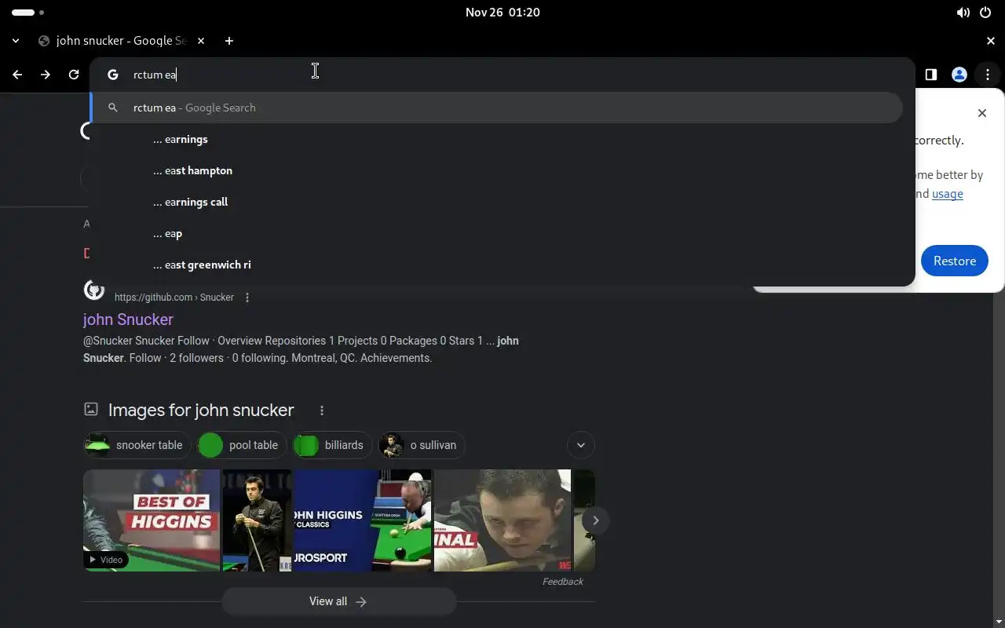This screenshot has height=628, width=1005.
Task: Choose the 'east greenwich ri' suggestion
Action: (x=496, y=265)
